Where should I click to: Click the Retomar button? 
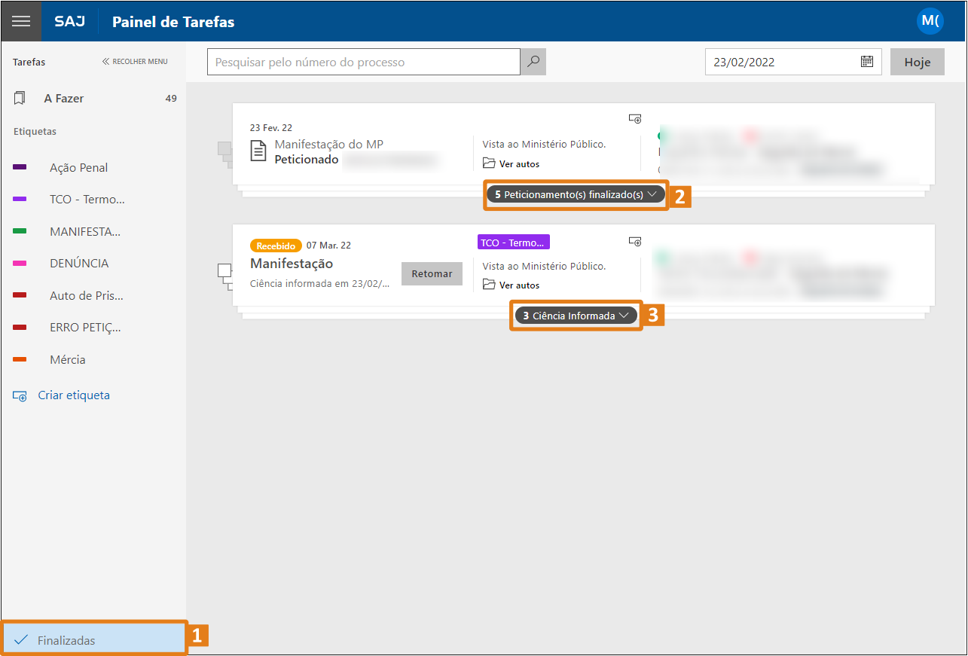(432, 273)
